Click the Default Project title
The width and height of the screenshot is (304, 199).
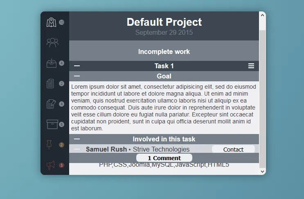click(164, 22)
